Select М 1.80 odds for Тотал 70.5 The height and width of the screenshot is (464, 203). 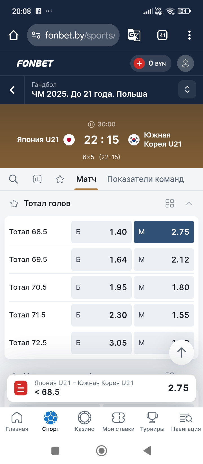tap(164, 287)
